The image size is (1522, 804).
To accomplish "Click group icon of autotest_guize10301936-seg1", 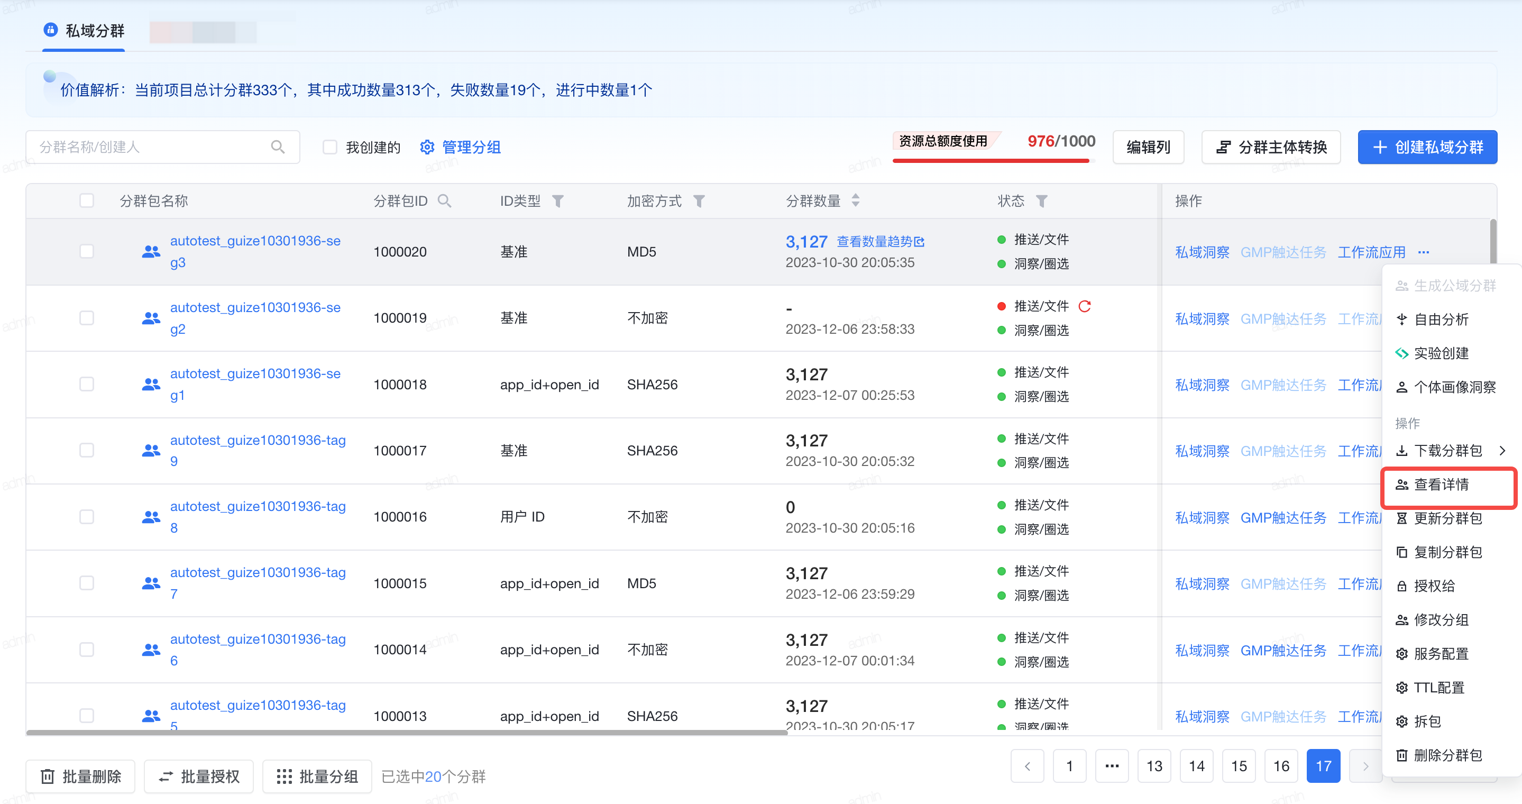I will (151, 385).
